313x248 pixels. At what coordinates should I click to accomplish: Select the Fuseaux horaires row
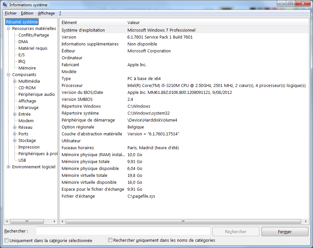pyautogui.click(x=184, y=148)
